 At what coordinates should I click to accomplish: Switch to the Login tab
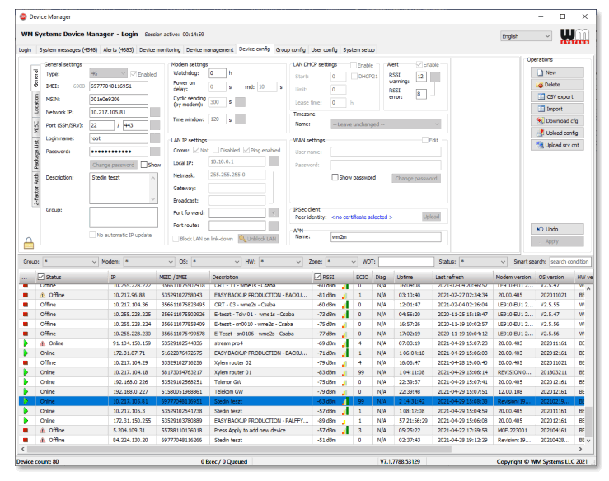pos(25,50)
